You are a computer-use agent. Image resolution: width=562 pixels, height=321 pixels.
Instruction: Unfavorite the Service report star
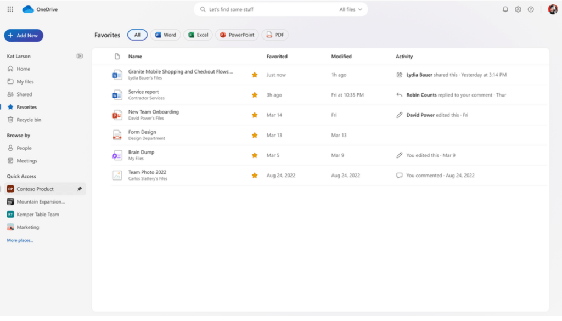click(255, 95)
